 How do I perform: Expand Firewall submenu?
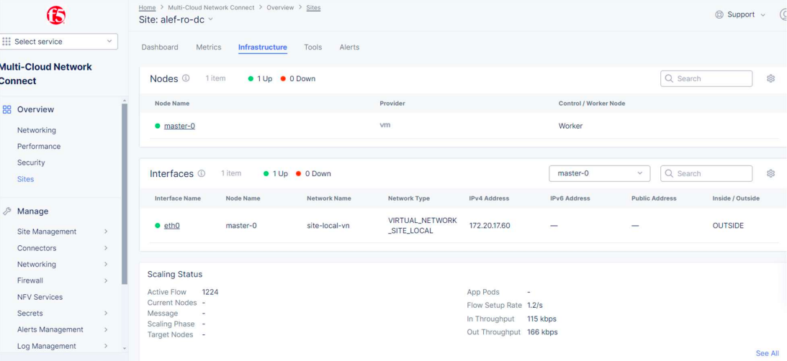pos(106,280)
